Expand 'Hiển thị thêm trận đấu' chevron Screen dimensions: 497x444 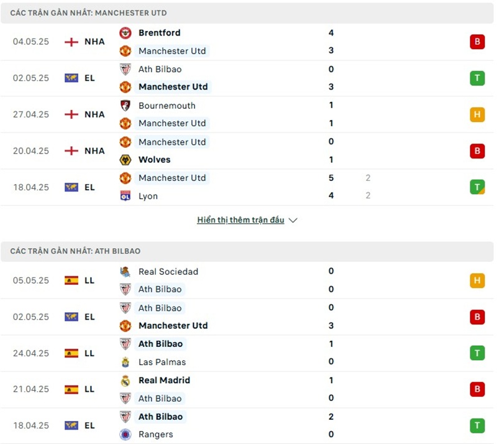(293, 220)
